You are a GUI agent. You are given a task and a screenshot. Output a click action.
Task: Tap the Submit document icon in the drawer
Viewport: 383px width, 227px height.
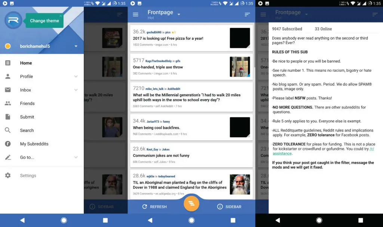coord(8,117)
